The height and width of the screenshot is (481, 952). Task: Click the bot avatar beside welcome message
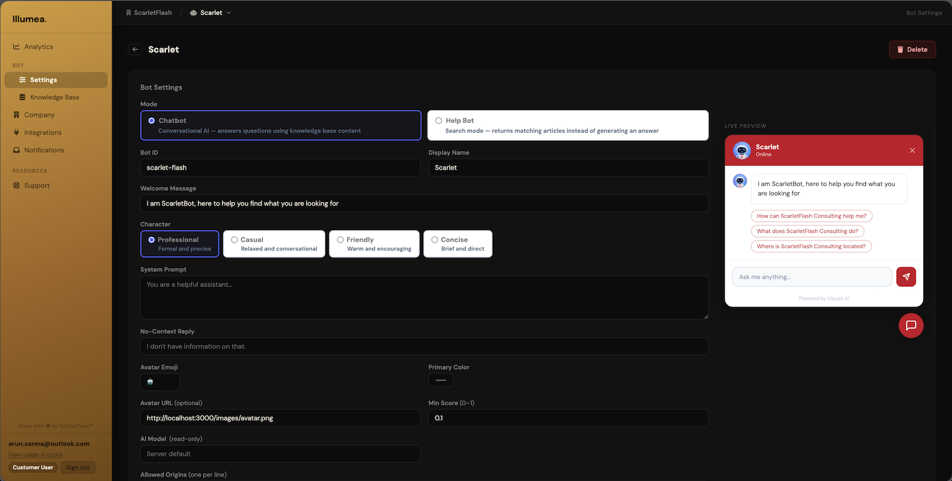coord(740,180)
